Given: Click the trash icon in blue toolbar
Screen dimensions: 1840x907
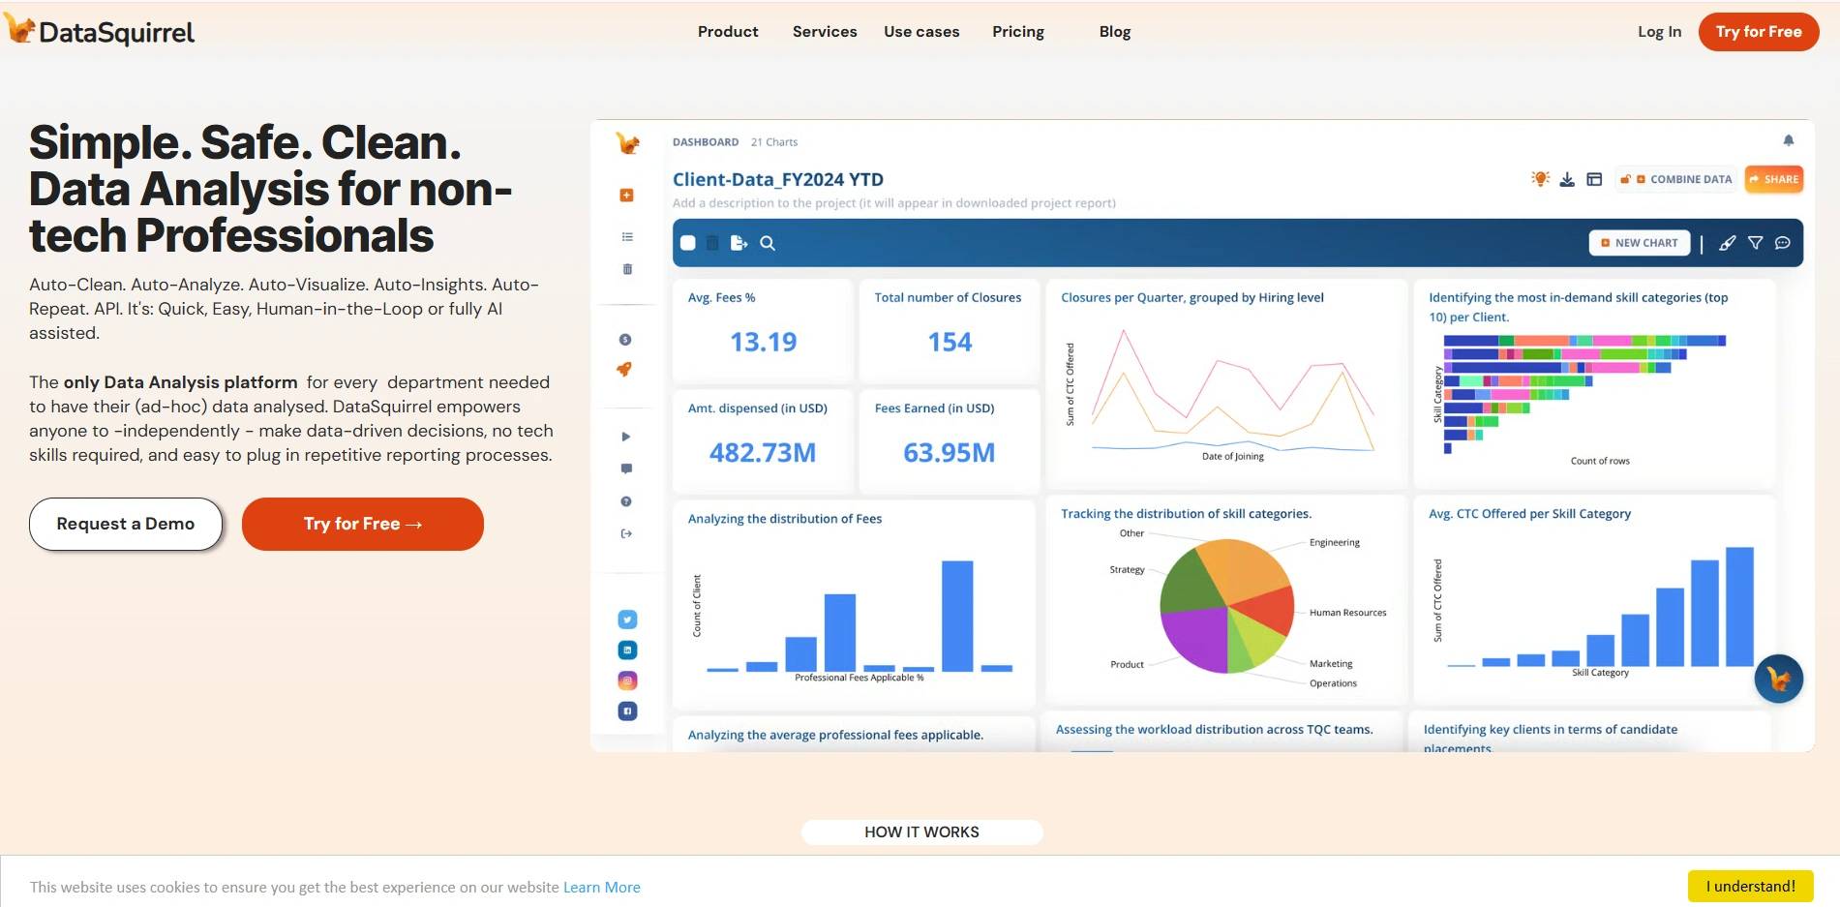Looking at the screenshot, I should click(712, 243).
